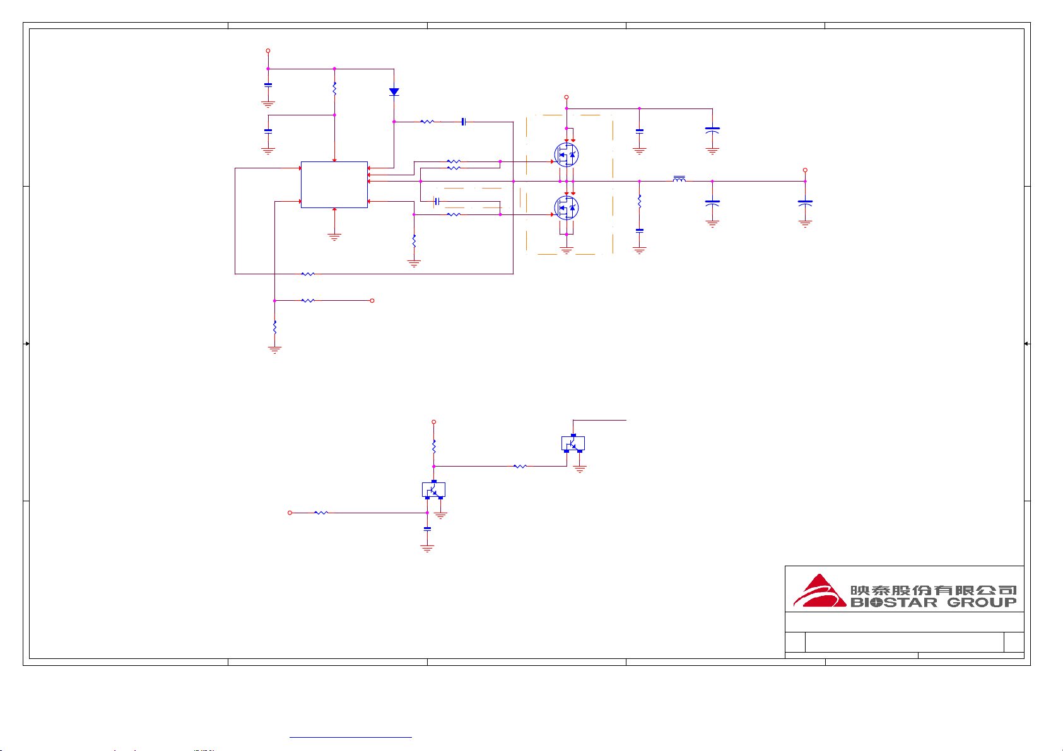The height and width of the screenshot is (751, 1063).
Task: Select the vertical resistor left of the diode
Action: [x=334, y=89]
